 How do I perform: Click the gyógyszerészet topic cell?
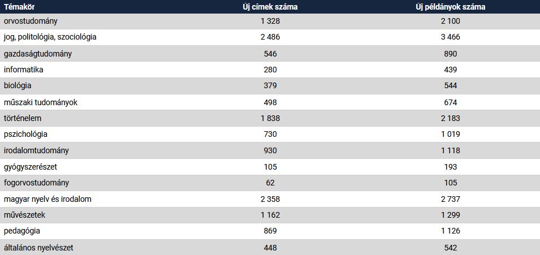coord(31,167)
